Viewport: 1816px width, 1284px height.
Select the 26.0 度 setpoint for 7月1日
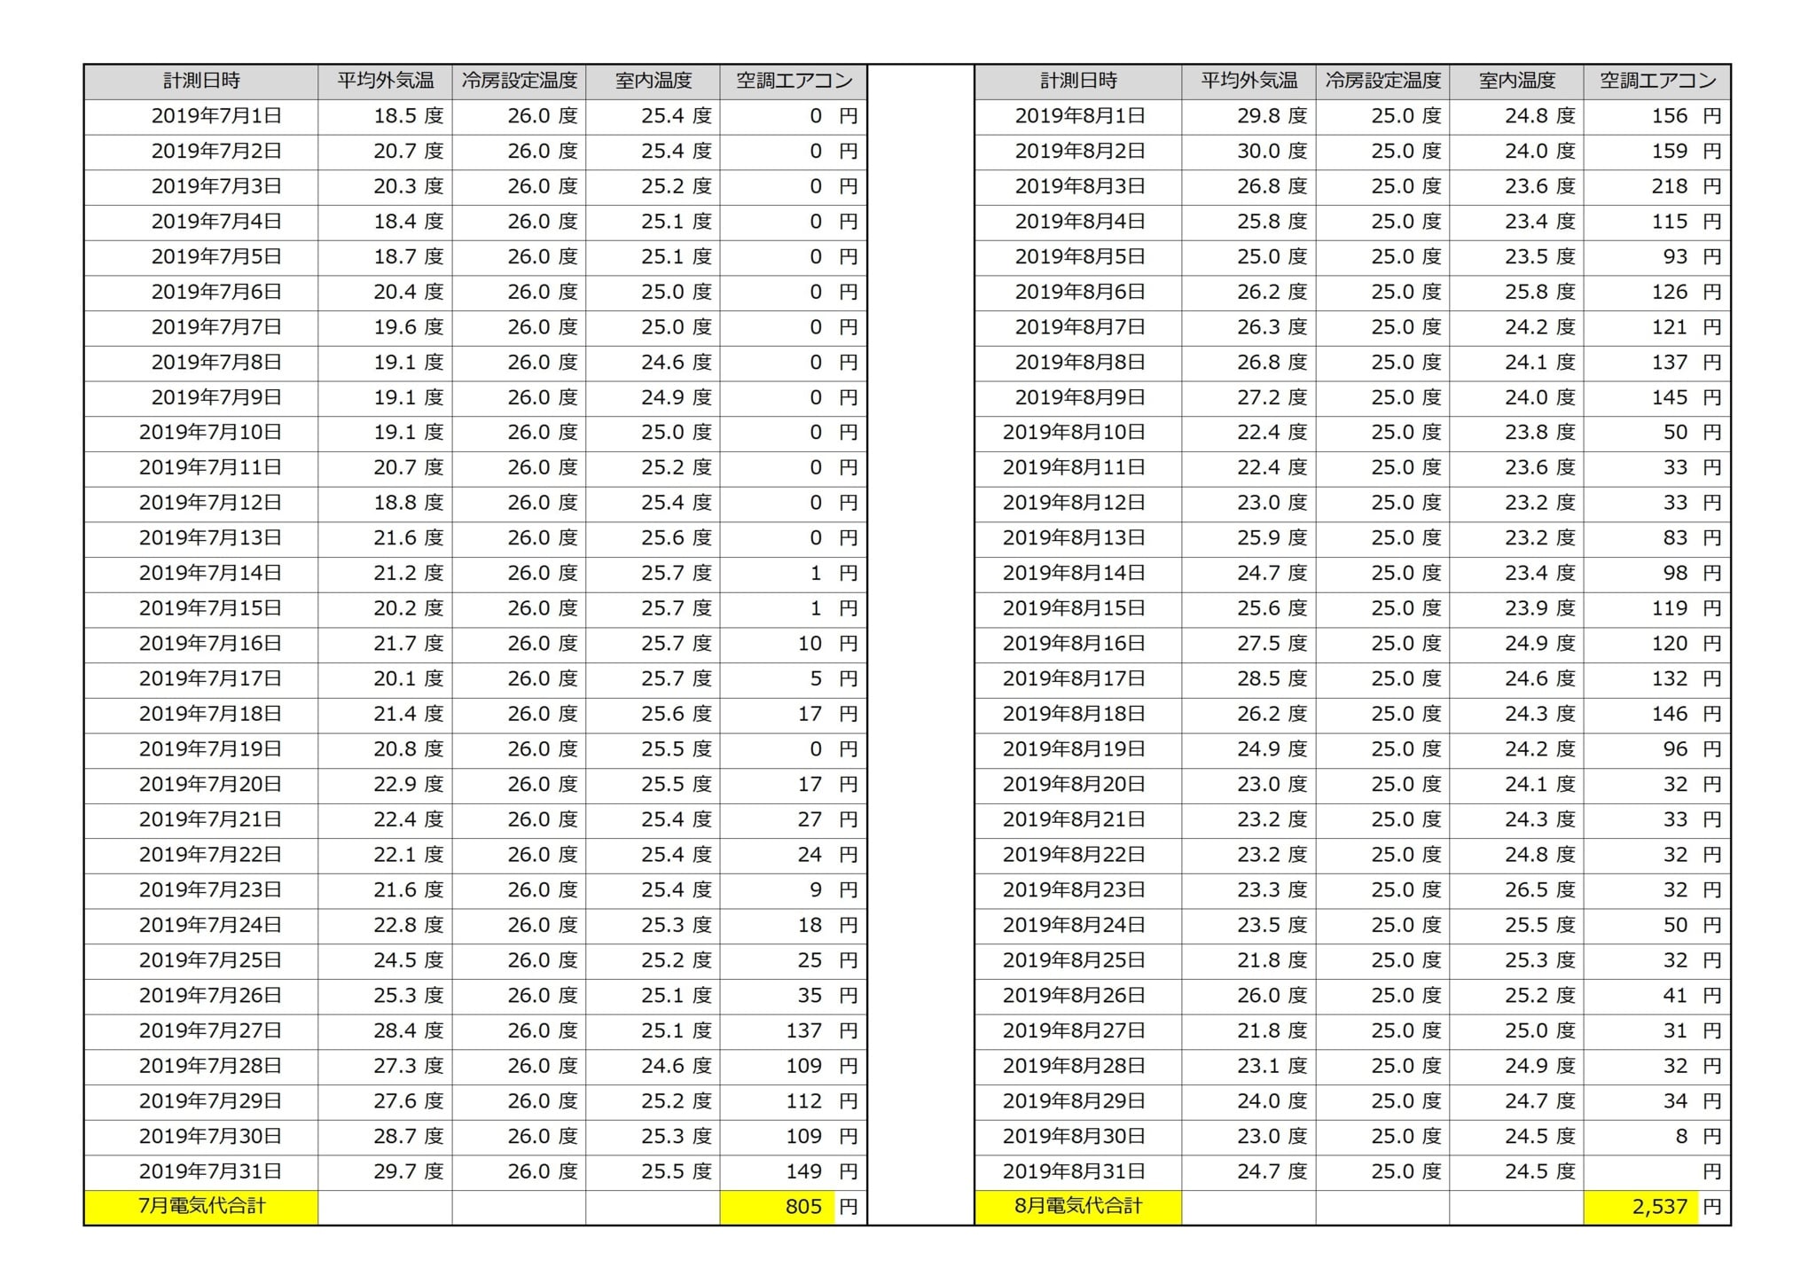point(519,116)
